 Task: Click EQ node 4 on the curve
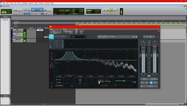[x=99, y=60]
